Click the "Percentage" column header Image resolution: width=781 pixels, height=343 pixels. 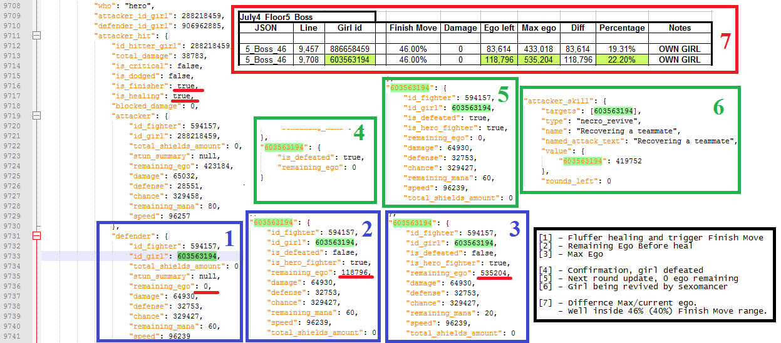pos(621,28)
